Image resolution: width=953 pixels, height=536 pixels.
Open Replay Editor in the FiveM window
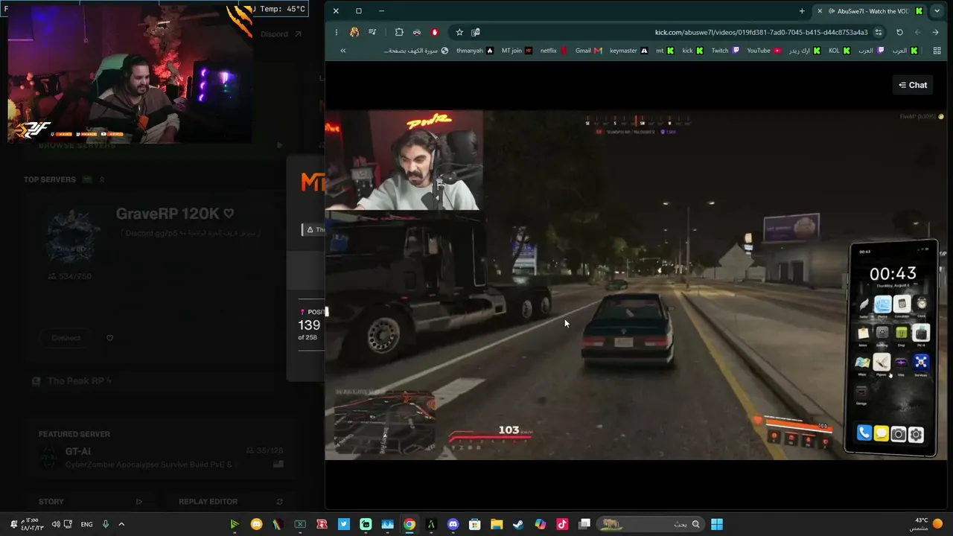(x=208, y=502)
